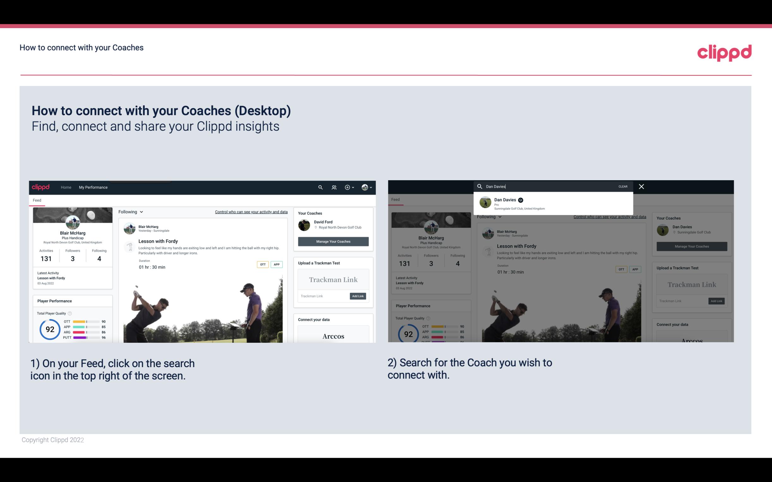The height and width of the screenshot is (482, 772).
Task: Click the Manage Your Coaches button
Action: pyautogui.click(x=333, y=241)
